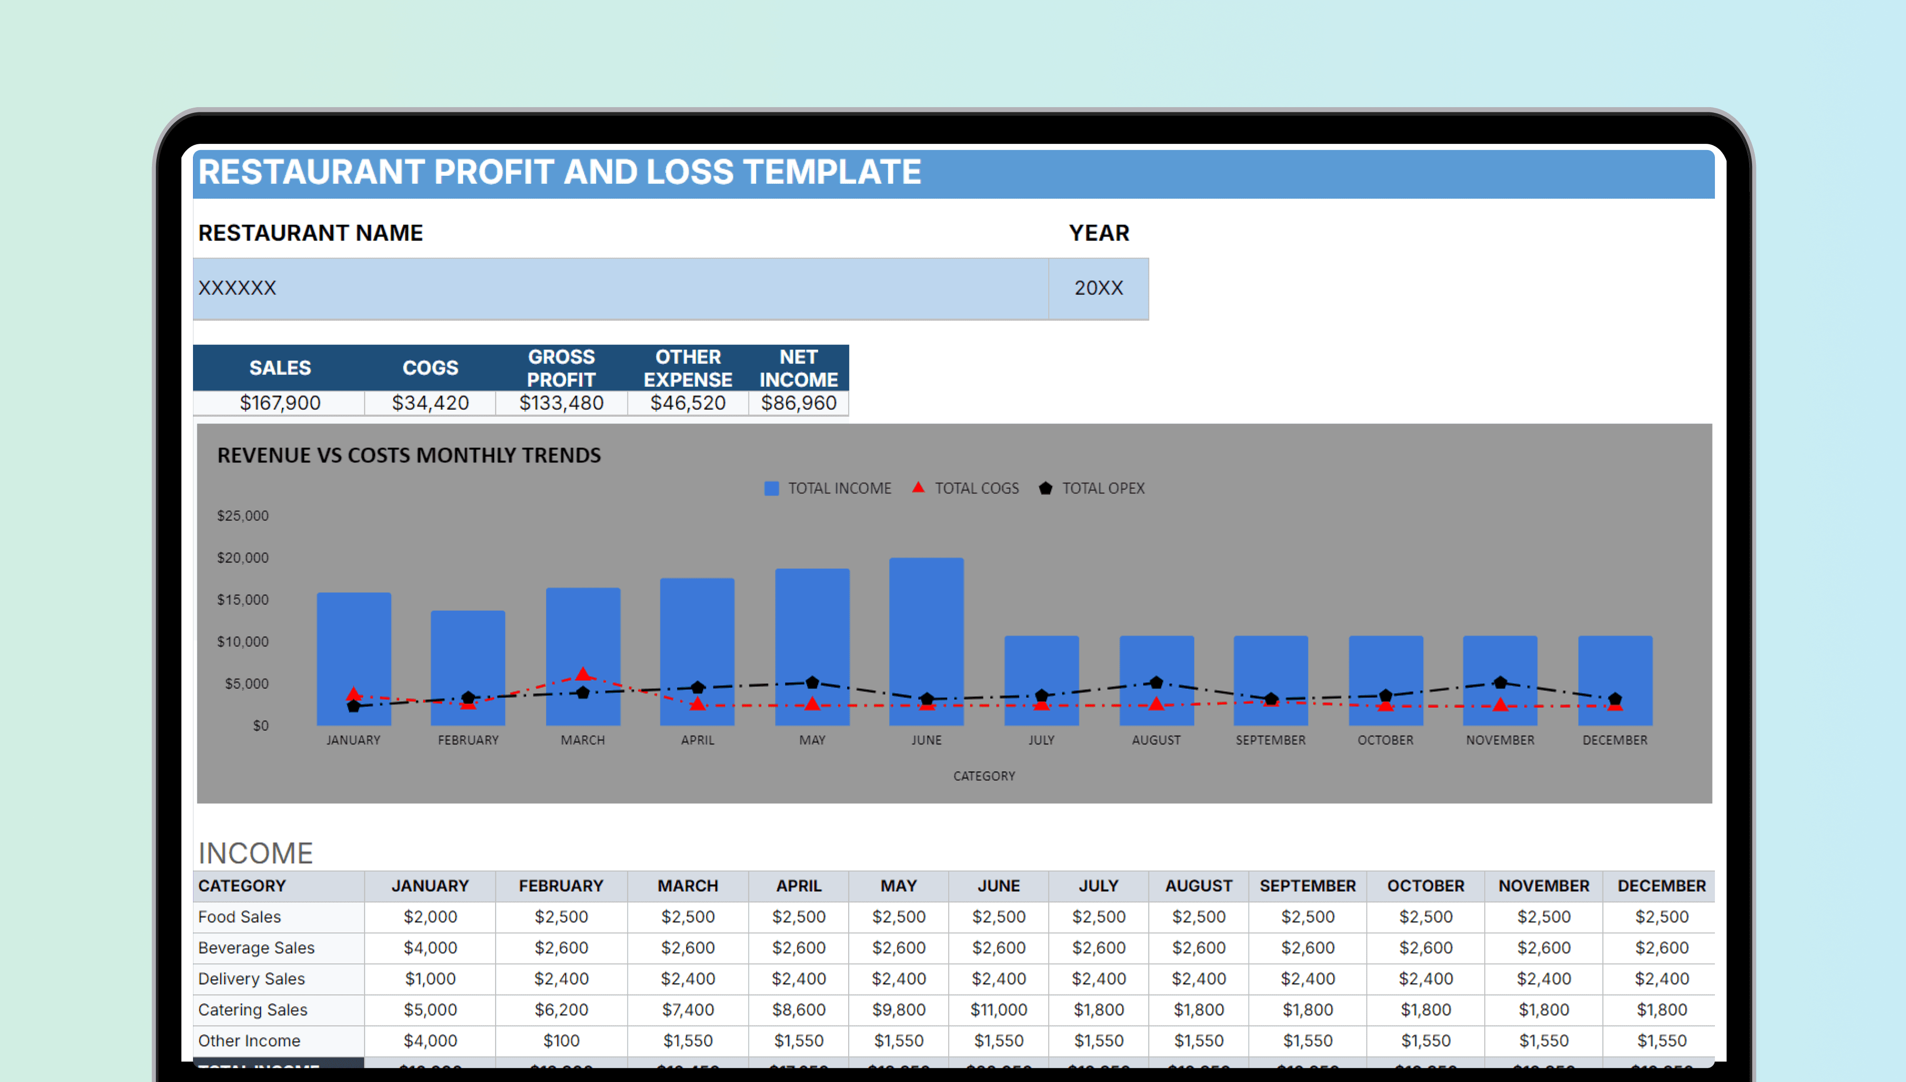Click the August black OPEX pentagon marker
Image resolution: width=1906 pixels, height=1082 pixels.
(x=1156, y=682)
